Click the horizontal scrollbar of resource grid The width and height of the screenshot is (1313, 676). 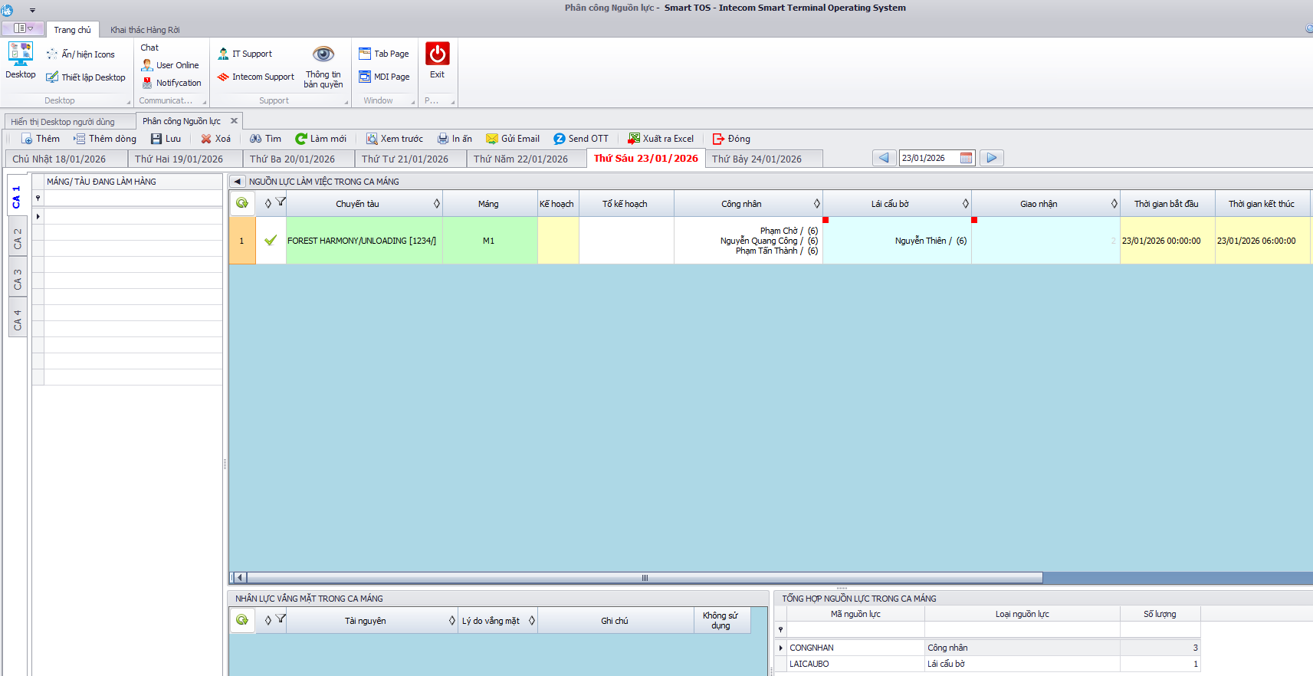tap(644, 578)
